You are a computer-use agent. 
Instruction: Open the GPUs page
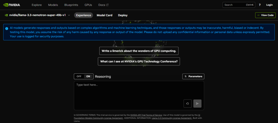(88, 5)
